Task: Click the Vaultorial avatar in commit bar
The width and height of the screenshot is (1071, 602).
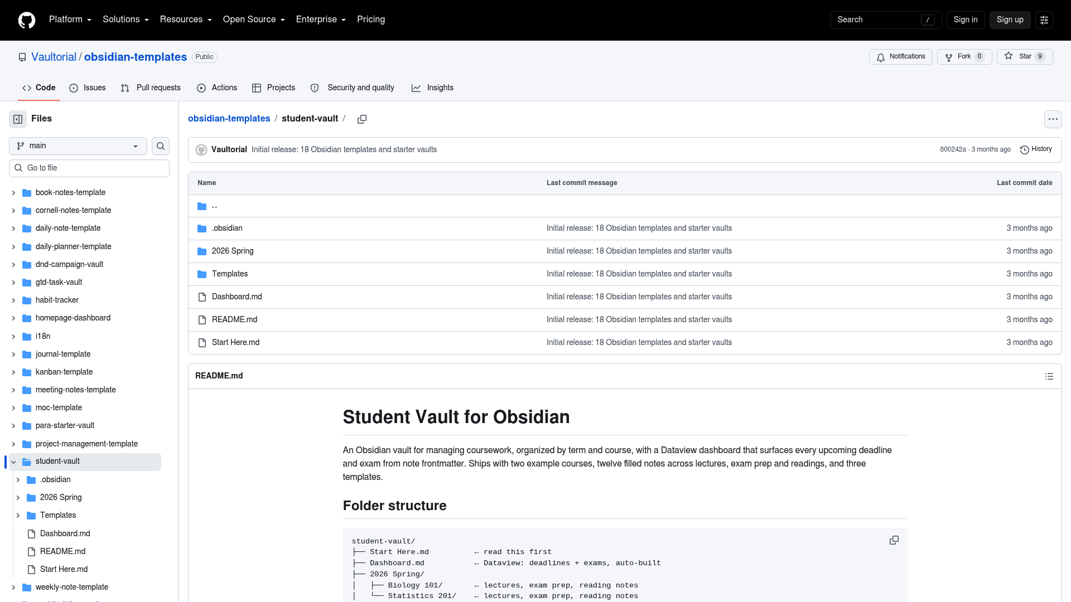Action: click(x=201, y=150)
